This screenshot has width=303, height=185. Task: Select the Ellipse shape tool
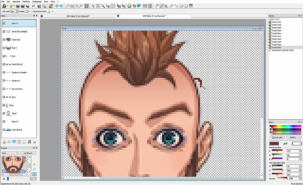(x=186, y=6)
